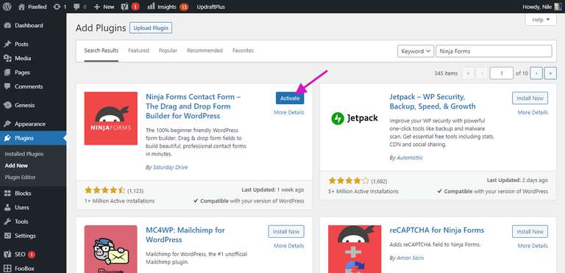Switch to Search Results tab
This screenshot has width=565, height=273.
click(x=102, y=51)
